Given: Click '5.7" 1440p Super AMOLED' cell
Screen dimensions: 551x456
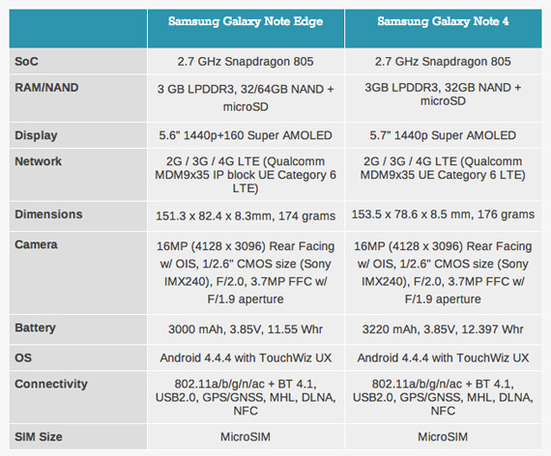Looking at the screenshot, I should (x=443, y=135).
